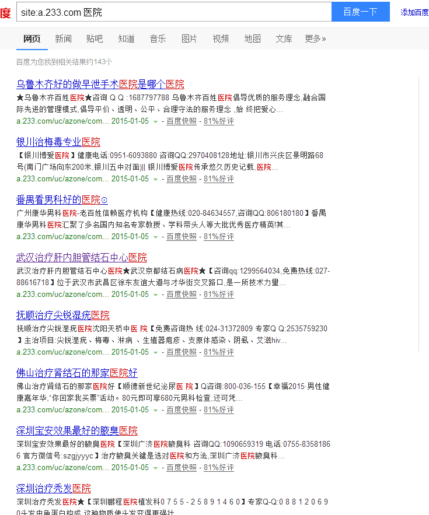Open the 添加百度 link
Image resolution: width=429 pixels, height=515 pixels.
coord(414,12)
